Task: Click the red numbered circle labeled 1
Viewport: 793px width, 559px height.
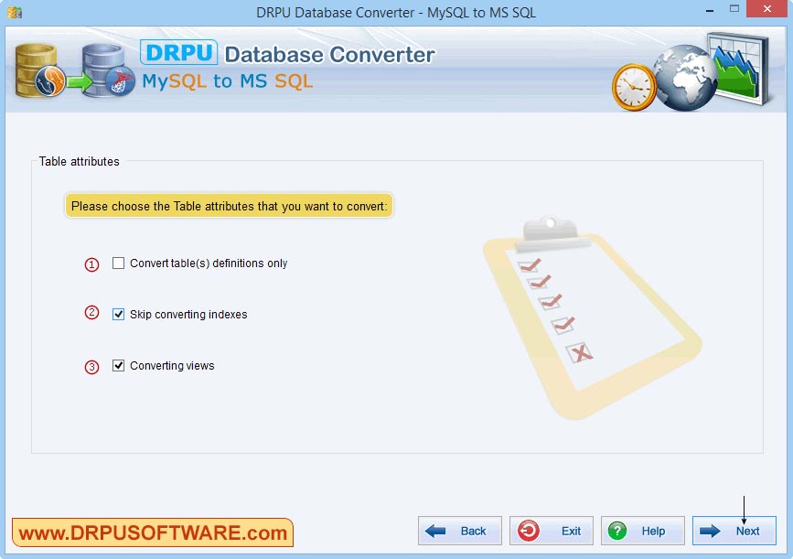Action: 91,263
